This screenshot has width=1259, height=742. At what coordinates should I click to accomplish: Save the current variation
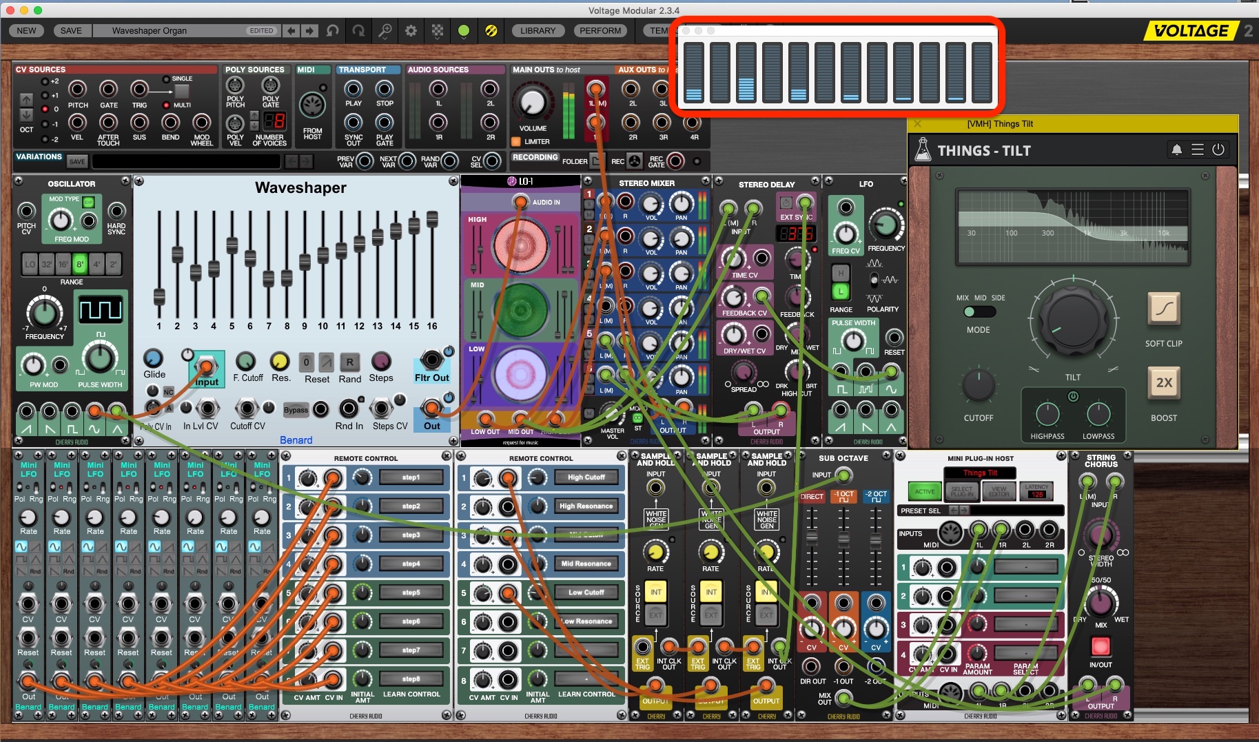[x=77, y=161]
